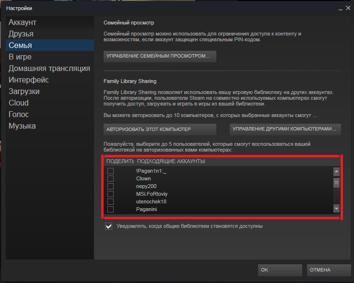Open the Музыка settings section

(50, 126)
